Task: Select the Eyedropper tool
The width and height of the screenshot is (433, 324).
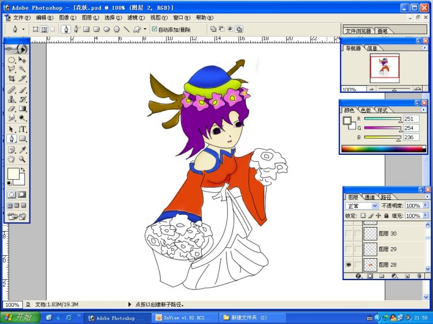Action: 22,150
